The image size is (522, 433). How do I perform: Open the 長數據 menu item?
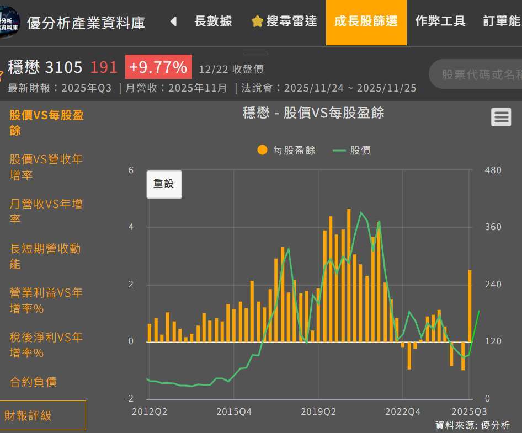213,22
